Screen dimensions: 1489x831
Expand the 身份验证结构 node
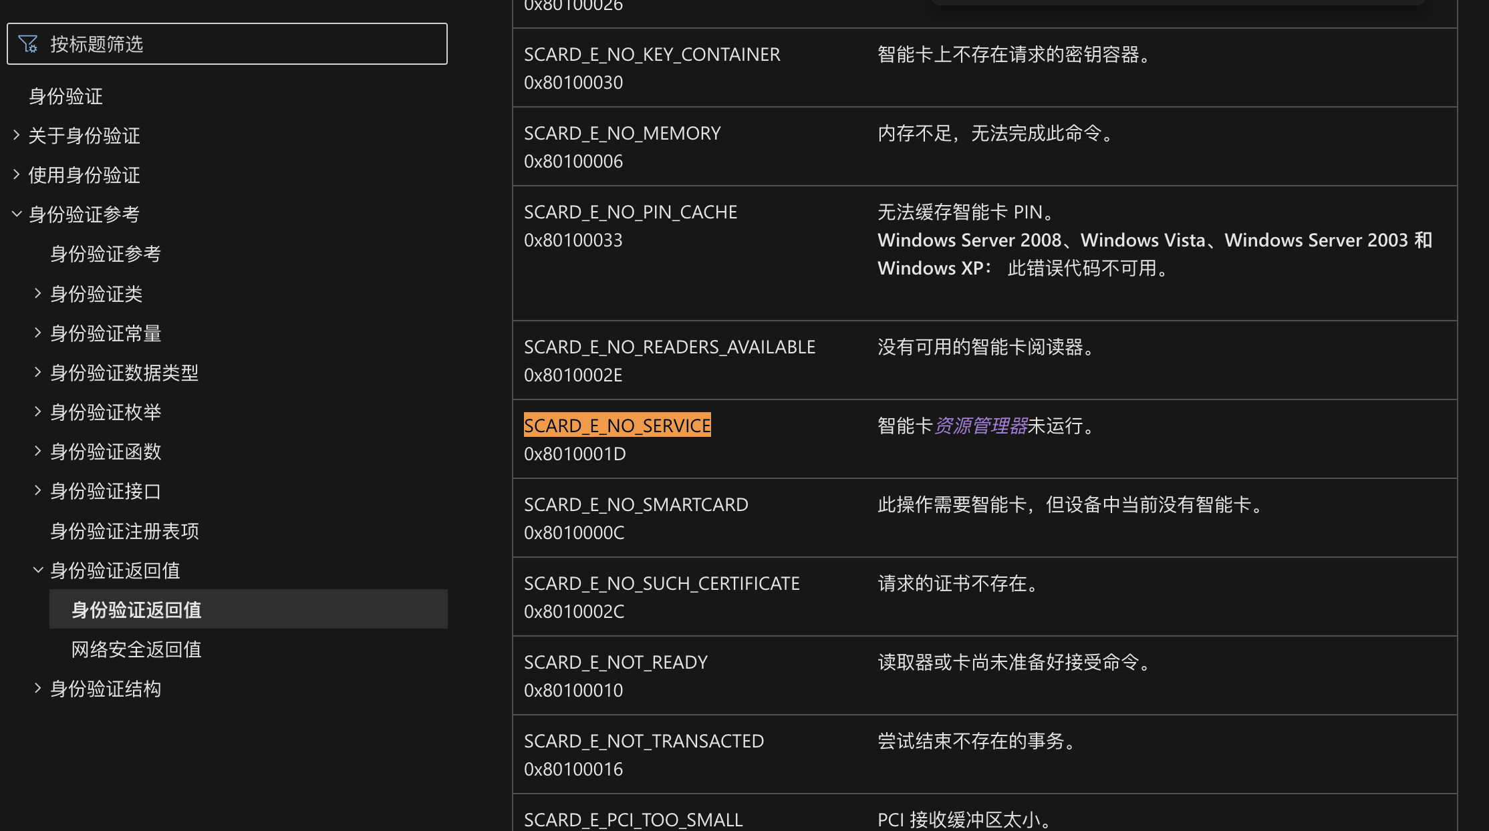coord(38,689)
